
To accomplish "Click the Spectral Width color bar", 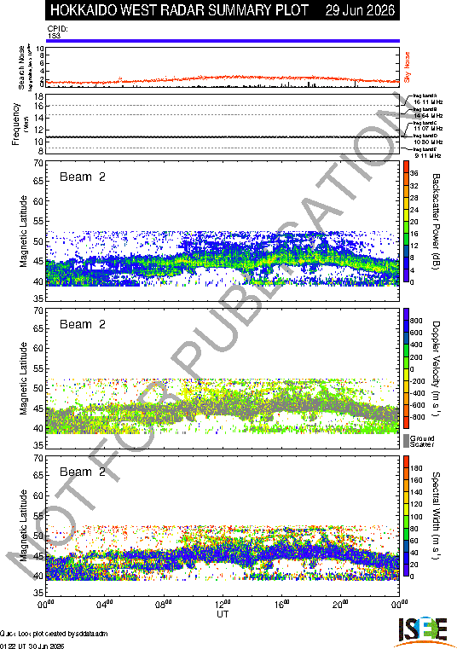I will [x=406, y=516].
